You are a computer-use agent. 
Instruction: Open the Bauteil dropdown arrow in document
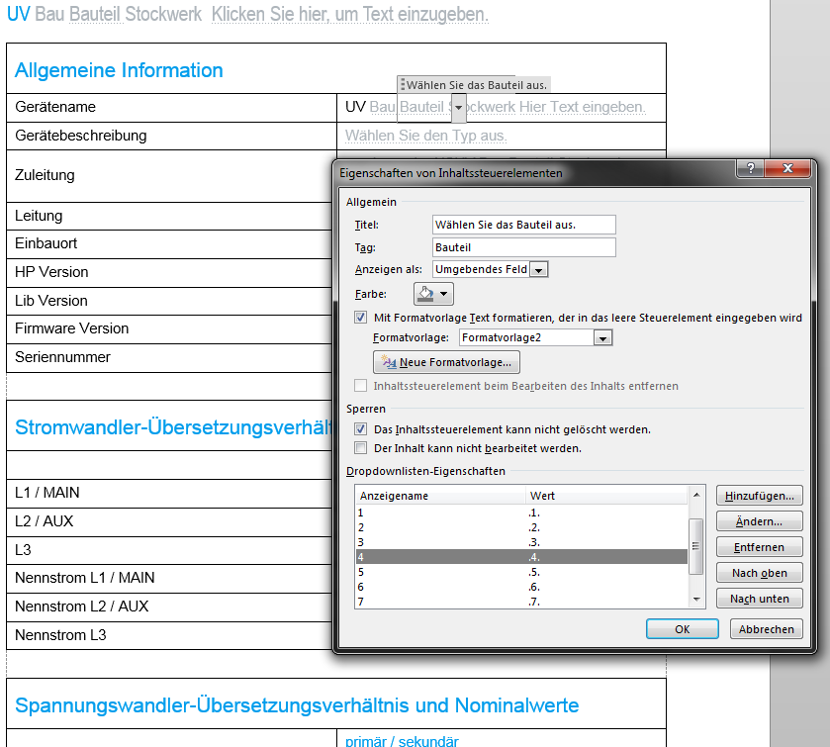tap(458, 108)
